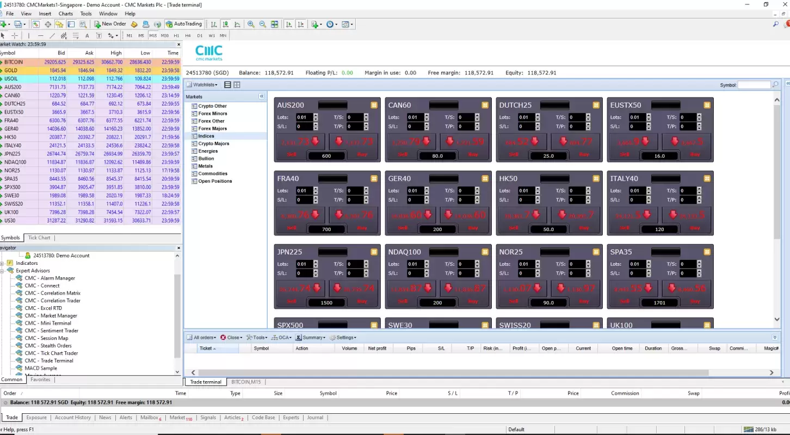
Task: Switch the watchlist to grid view
Action: [x=237, y=85]
